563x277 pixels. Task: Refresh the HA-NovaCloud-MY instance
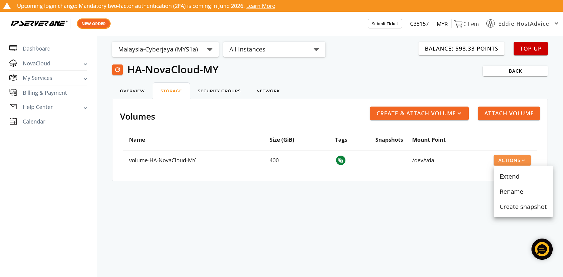tap(118, 70)
